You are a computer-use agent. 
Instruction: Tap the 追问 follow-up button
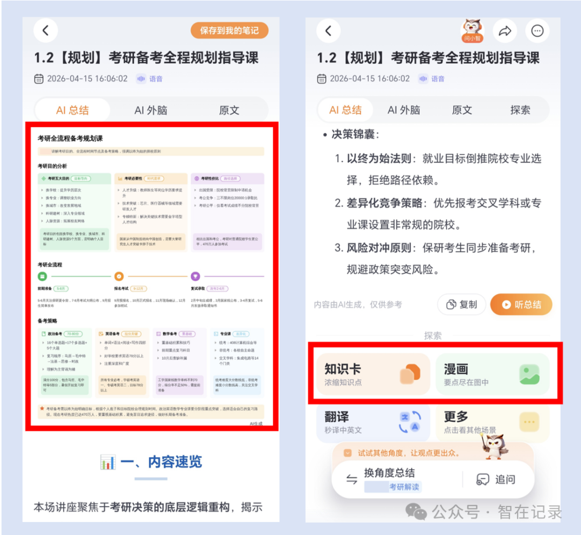496,480
